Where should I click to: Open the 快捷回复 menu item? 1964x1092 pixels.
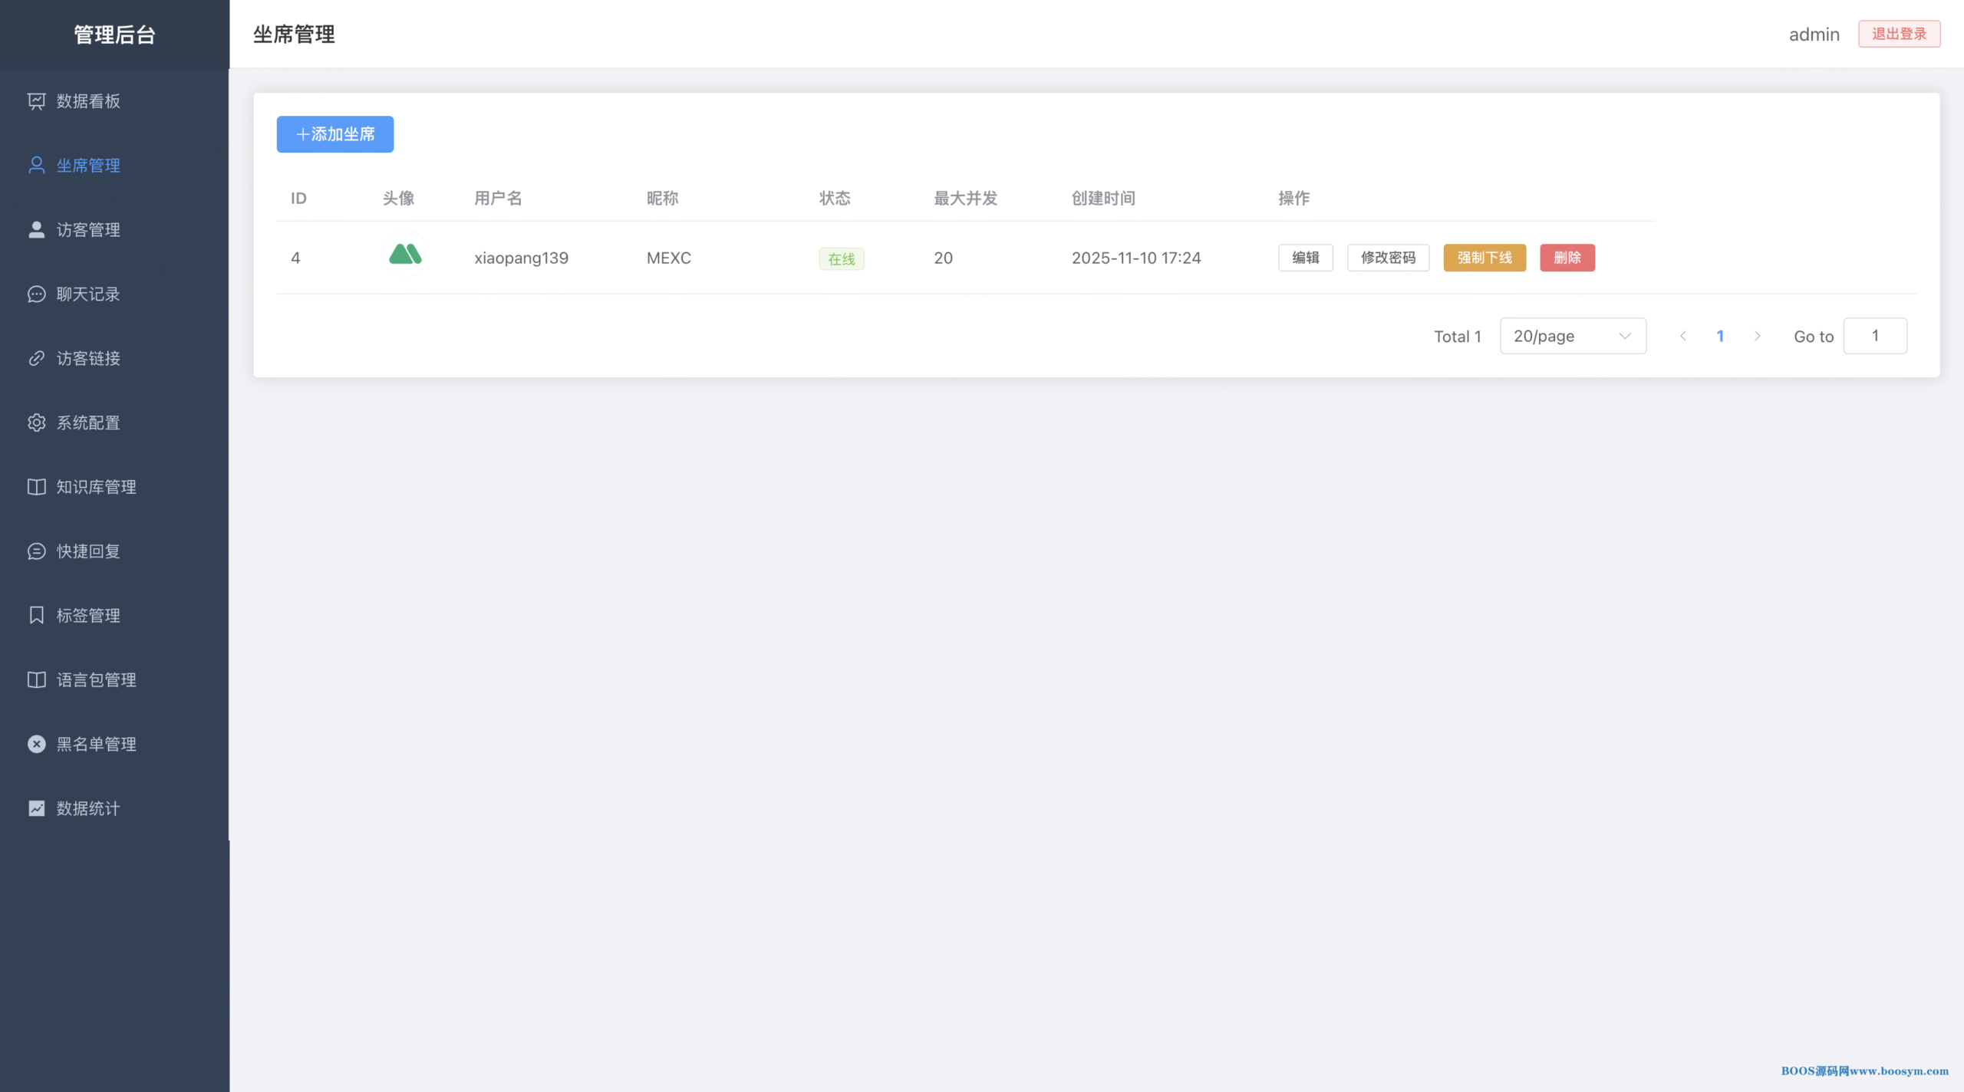tap(88, 551)
